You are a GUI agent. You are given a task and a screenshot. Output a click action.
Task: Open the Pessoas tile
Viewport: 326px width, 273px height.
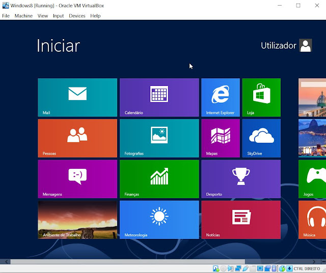click(77, 138)
